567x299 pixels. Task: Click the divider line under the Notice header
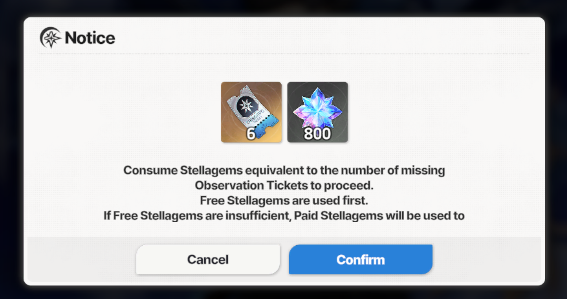(x=284, y=54)
